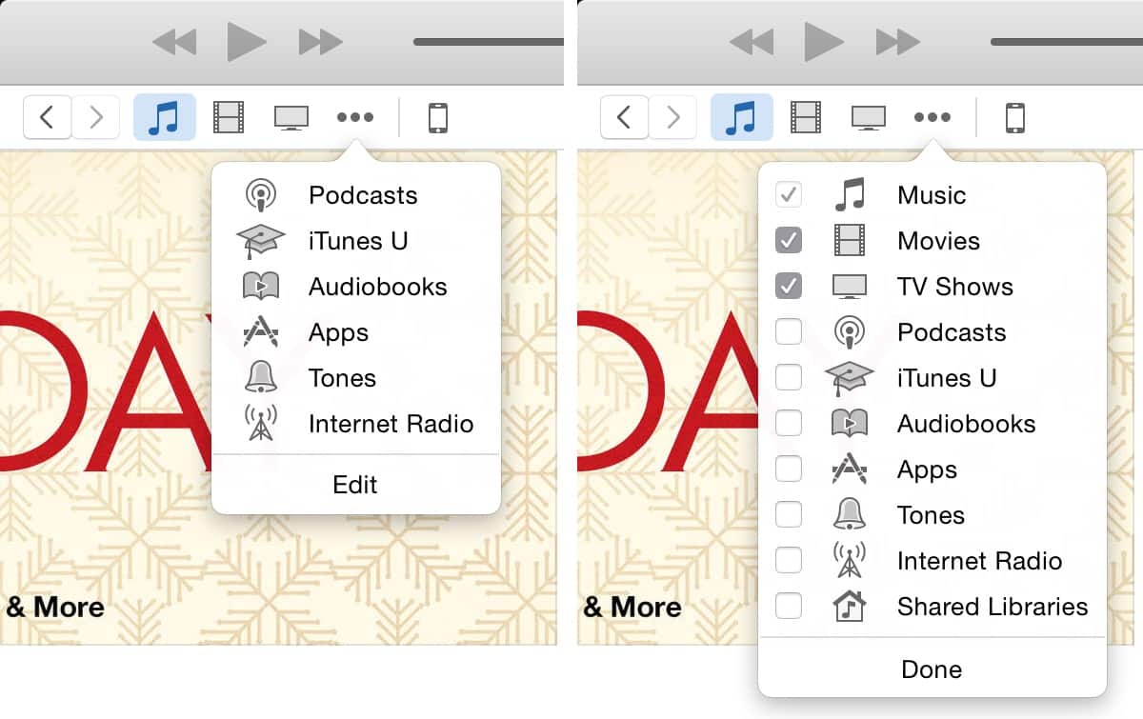This screenshot has width=1143, height=719.
Task: Open Movies filmstrip icon in left toolbar
Action: tap(229, 117)
